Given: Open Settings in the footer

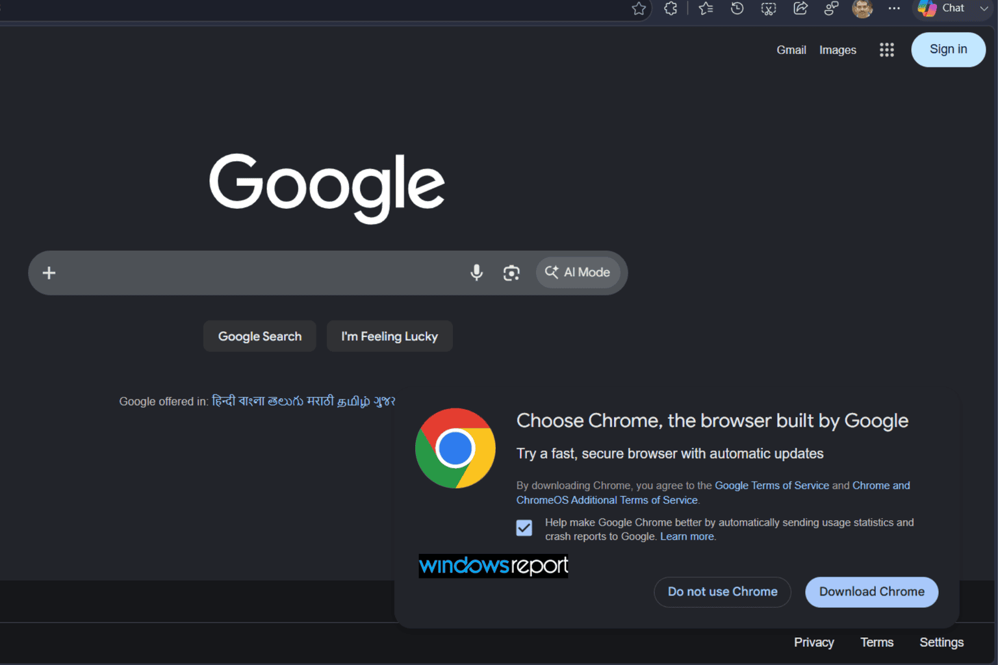Looking at the screenshot, I should pyautogui.click(x=941, y=642).
